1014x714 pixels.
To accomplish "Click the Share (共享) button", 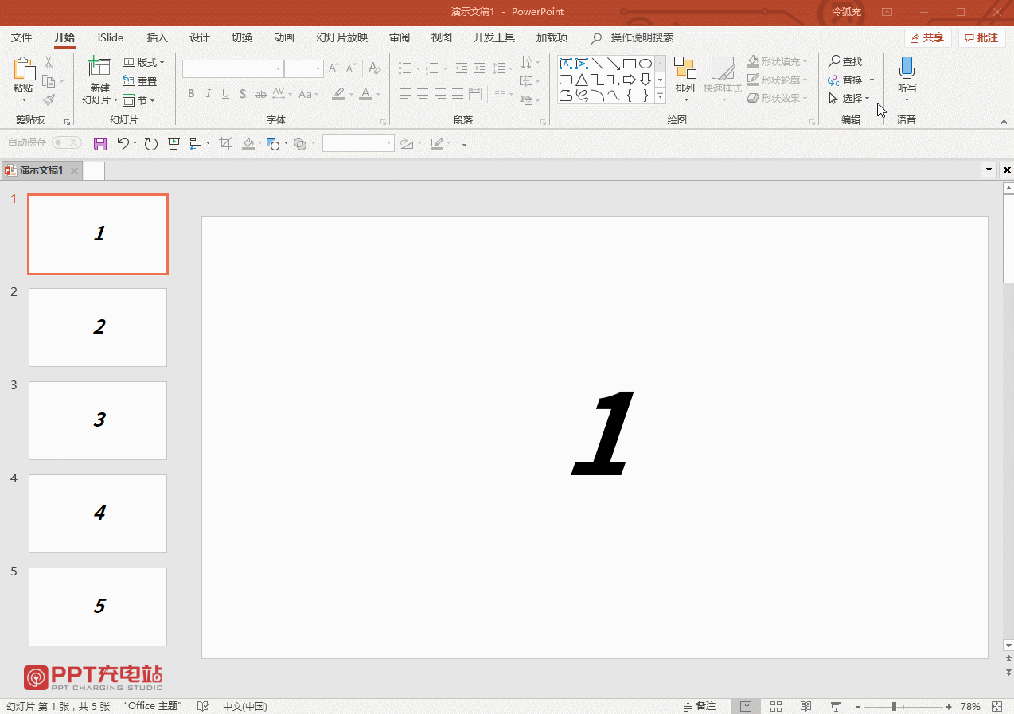I will coord(927,37).
